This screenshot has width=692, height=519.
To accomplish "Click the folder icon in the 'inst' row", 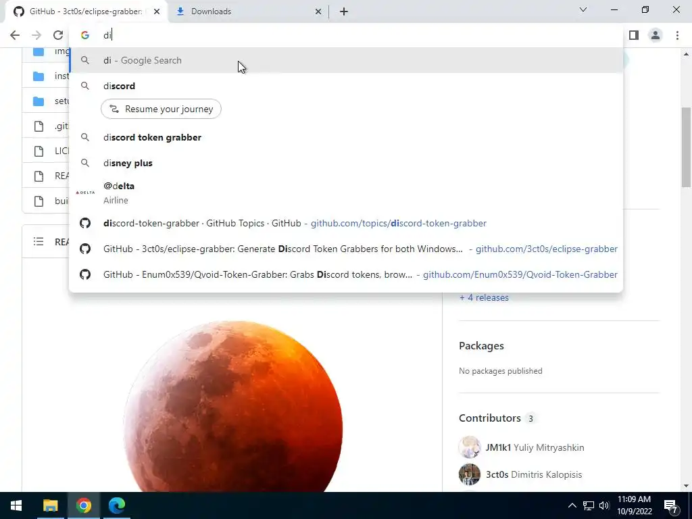I will point(39,76).
